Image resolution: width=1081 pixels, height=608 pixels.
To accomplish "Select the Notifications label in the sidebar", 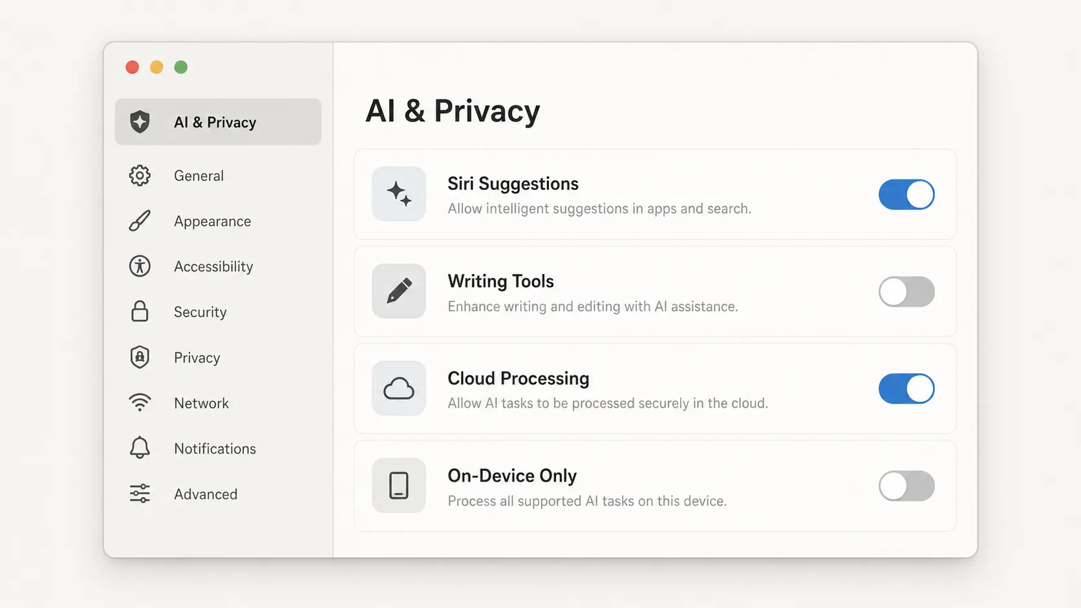I will (215, 448).
